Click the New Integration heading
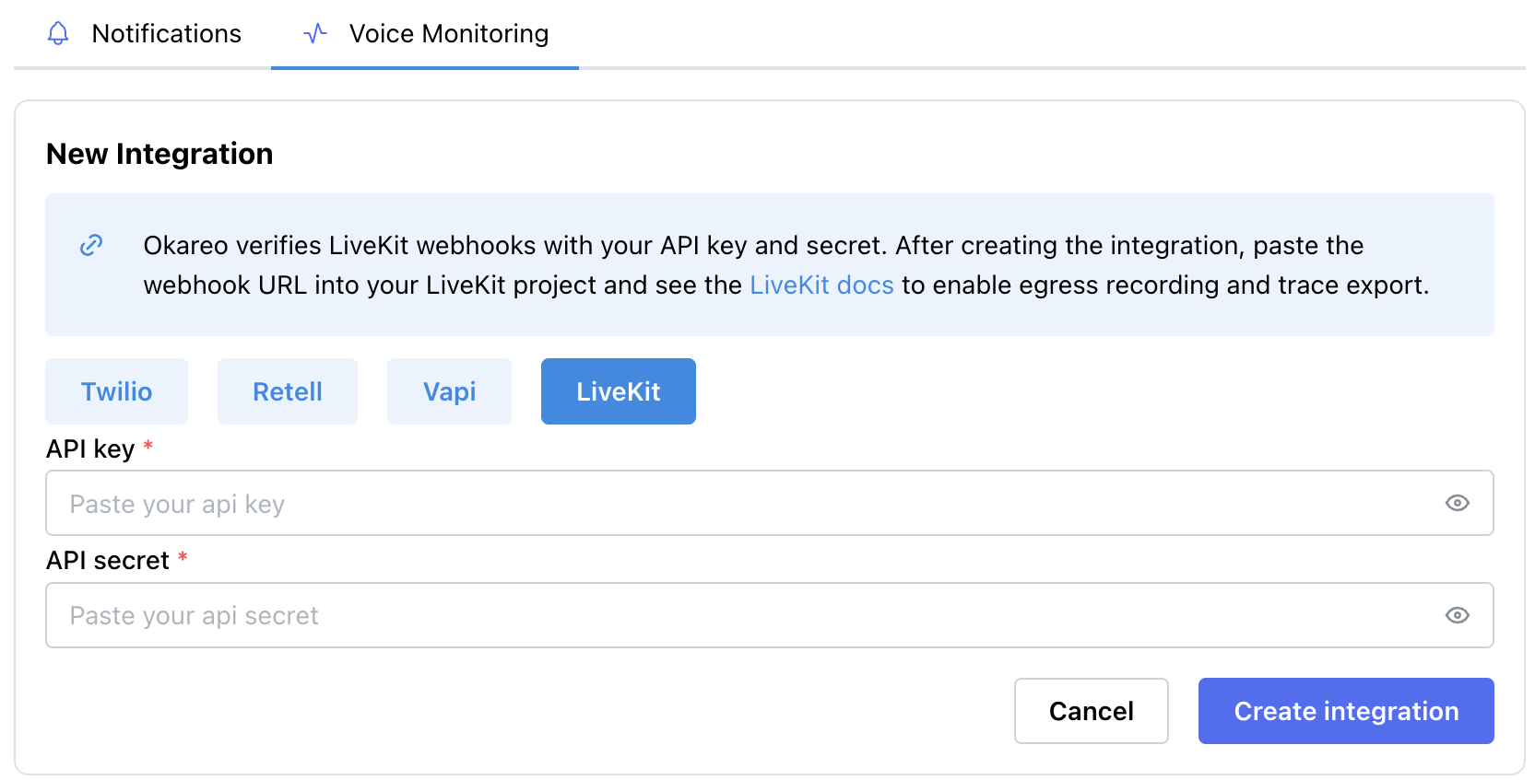 [159, 154]
